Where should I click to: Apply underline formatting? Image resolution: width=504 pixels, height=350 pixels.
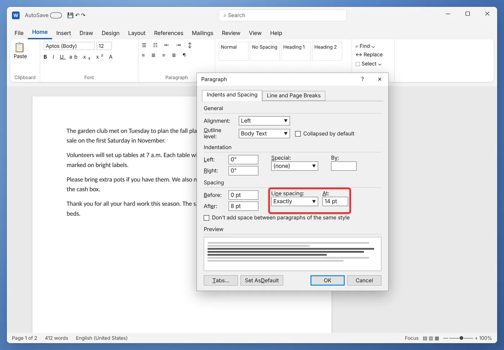point(62,57)
